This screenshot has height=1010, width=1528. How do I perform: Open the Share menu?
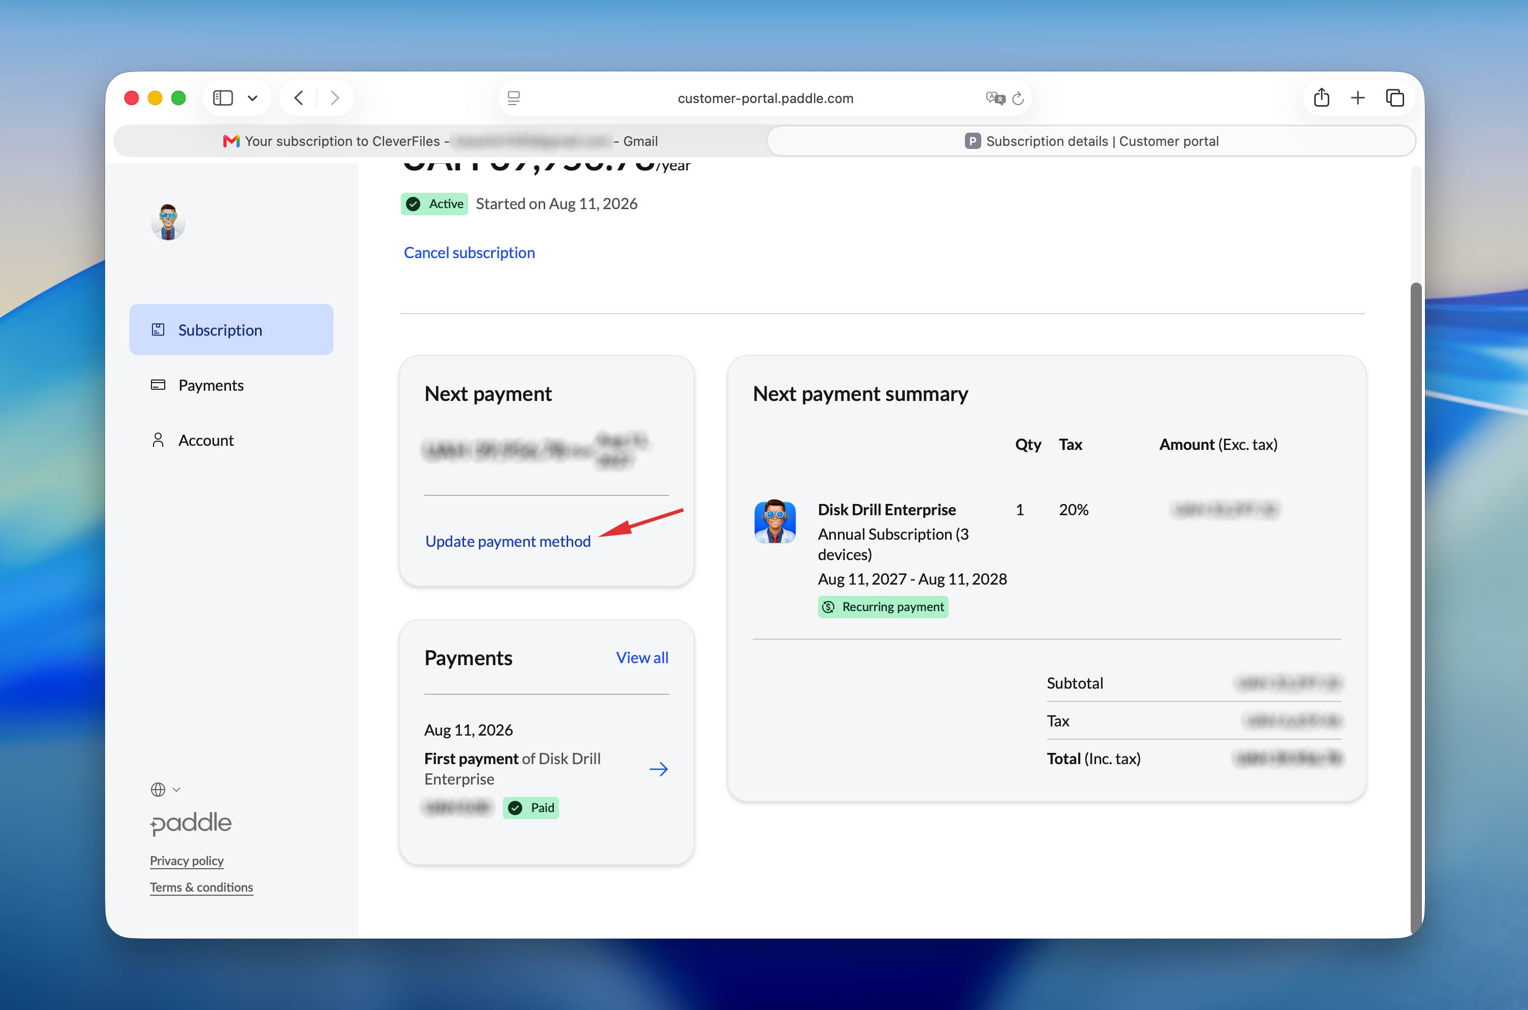pyautogui.click(x=1321, y=97)
